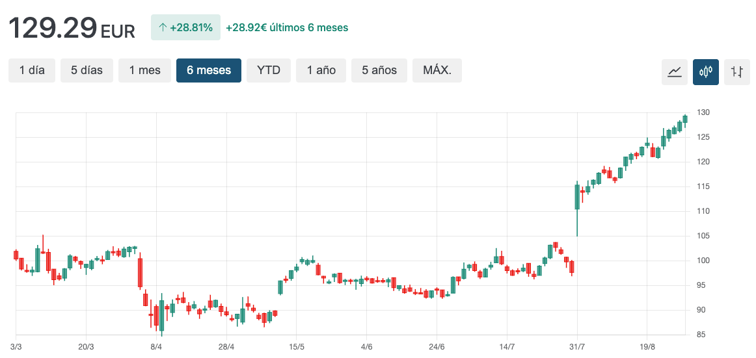The height and width of the screenshot is (358, 756).
Task: Choose the 6 meses range button
Action: (208, 70)
